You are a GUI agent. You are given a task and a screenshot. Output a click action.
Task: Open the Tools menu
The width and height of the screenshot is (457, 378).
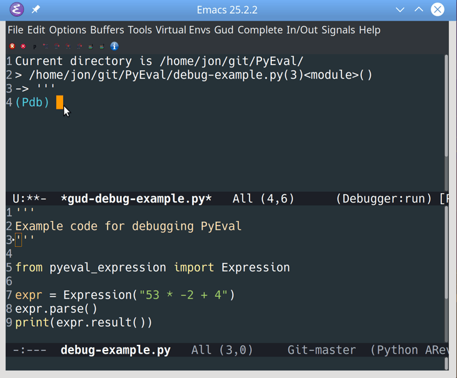pyautogui.click(x=140, y=30)
